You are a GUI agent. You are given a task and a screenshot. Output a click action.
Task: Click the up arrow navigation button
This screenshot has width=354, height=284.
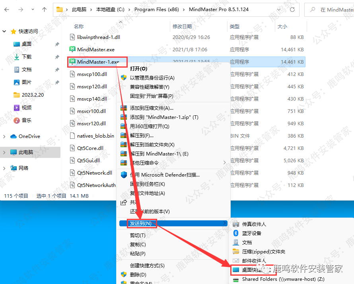point(44,10)
